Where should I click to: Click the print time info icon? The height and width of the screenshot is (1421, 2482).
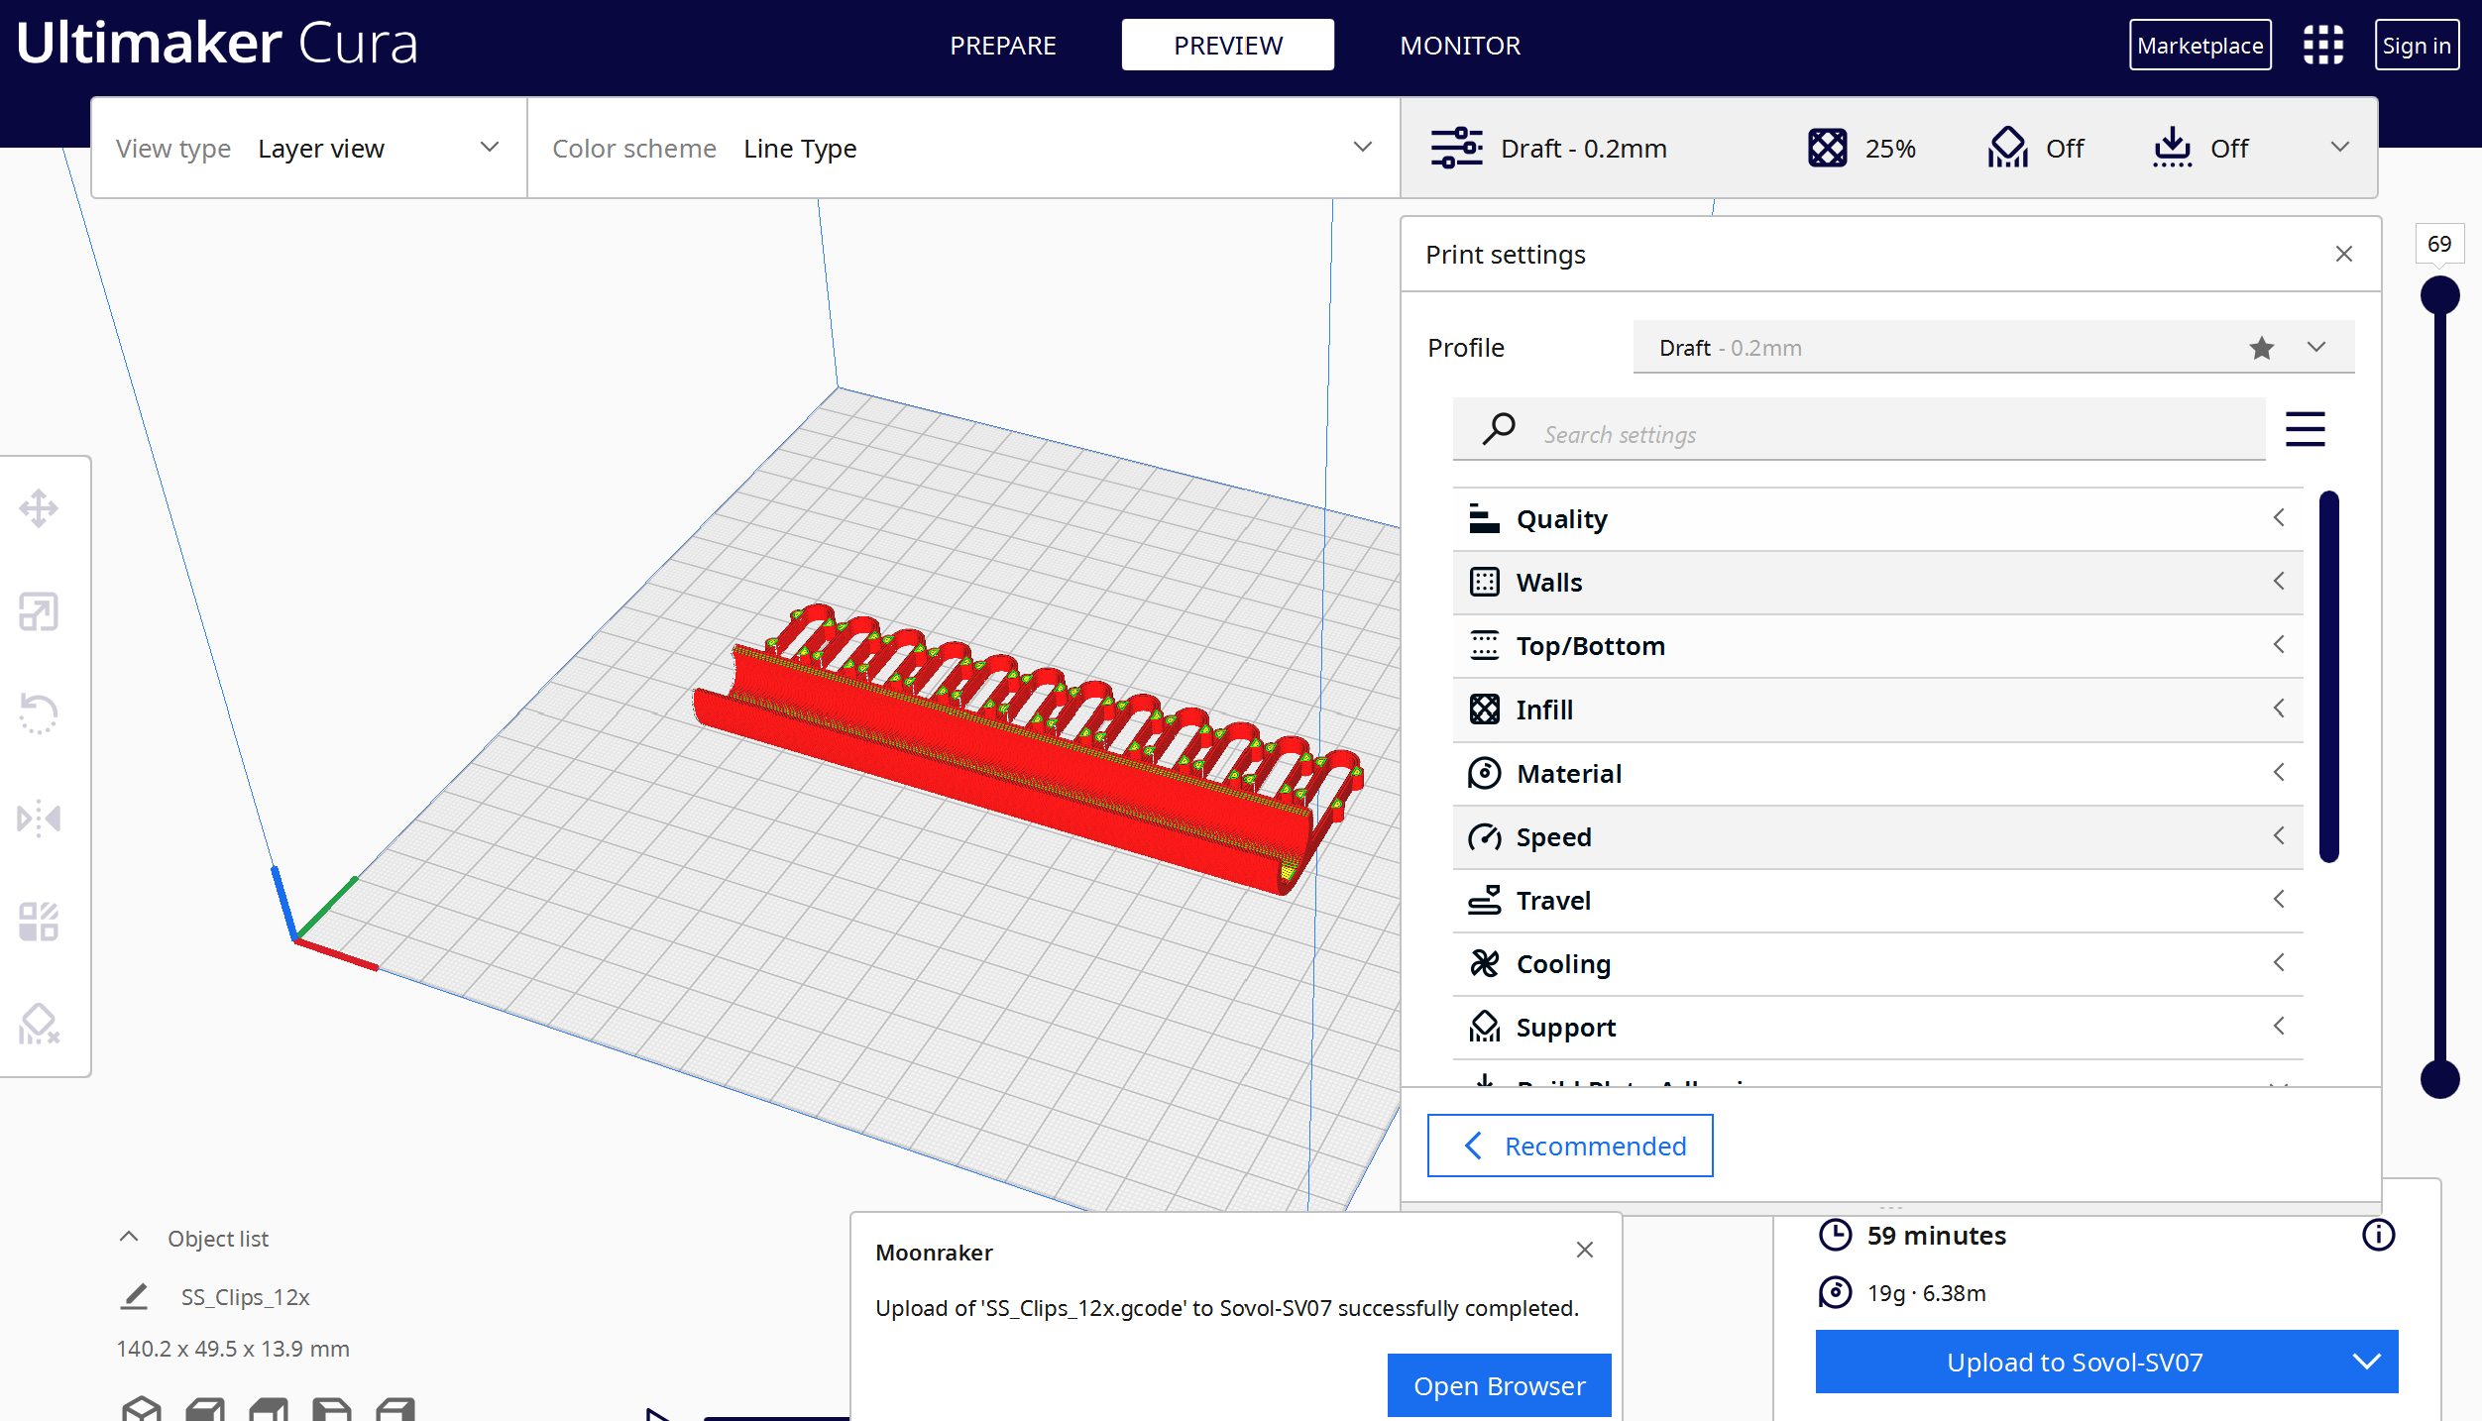(2378, 1235)
